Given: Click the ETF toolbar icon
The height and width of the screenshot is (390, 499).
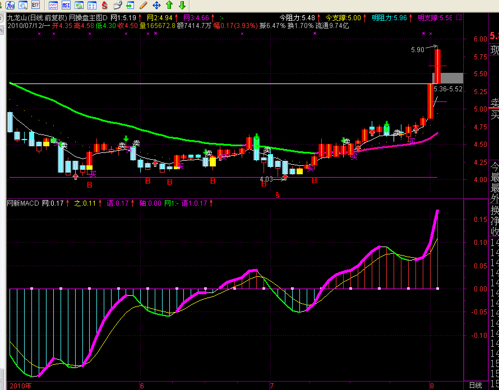Looking at the screenshot, I should [36, 5].
